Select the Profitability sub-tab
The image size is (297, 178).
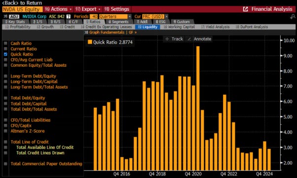[18, 27]
